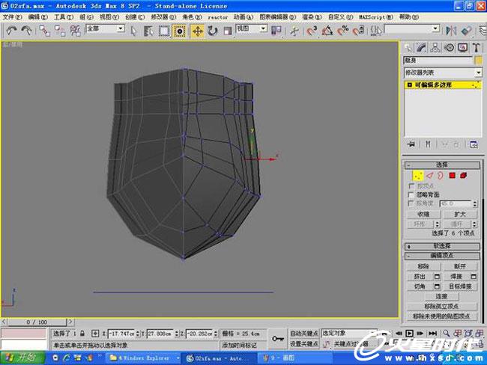Tick the 忽略背面 checkbox
487x365 pixels.
(x=411, y=194)
